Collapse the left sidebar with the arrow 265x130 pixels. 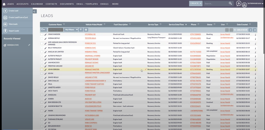point(34,11)
